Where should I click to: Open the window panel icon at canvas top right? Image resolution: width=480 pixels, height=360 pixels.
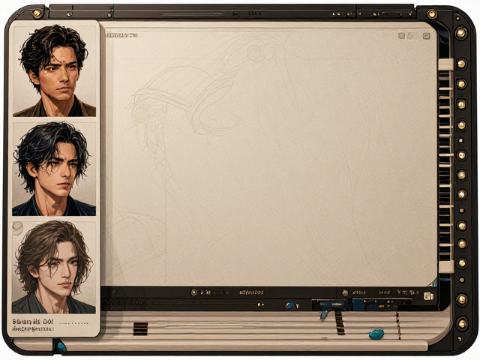click(427, 36)
